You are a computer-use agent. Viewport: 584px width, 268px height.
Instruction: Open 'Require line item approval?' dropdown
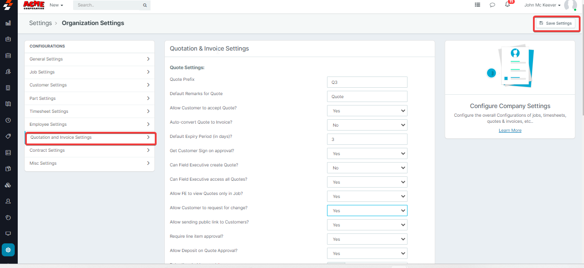(367, 239)
